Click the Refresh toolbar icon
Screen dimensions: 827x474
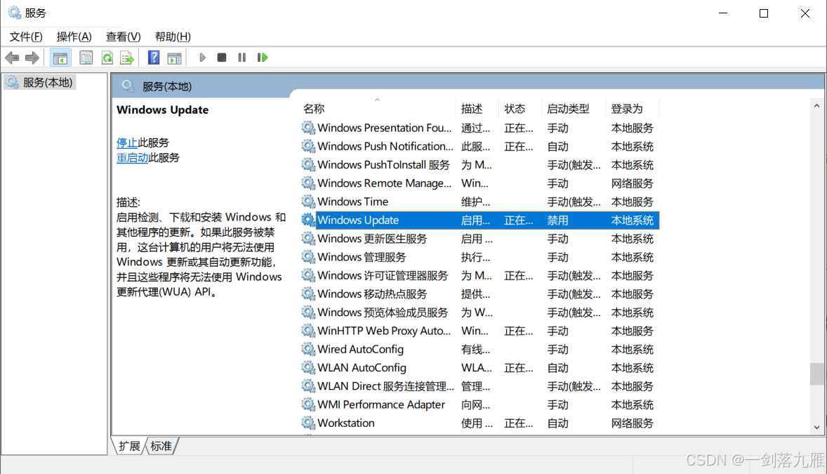[x=107, y=58]
